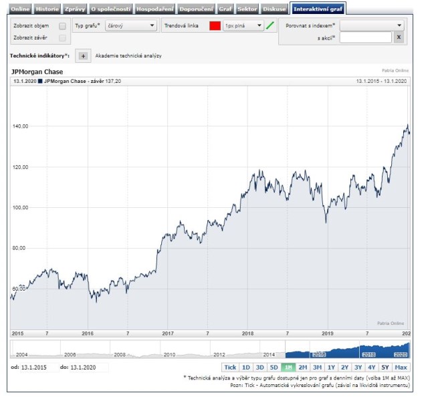The width and height of the screenshot is (424, 401).
Task: Go to the Diskuse tab
Action: 275,9
